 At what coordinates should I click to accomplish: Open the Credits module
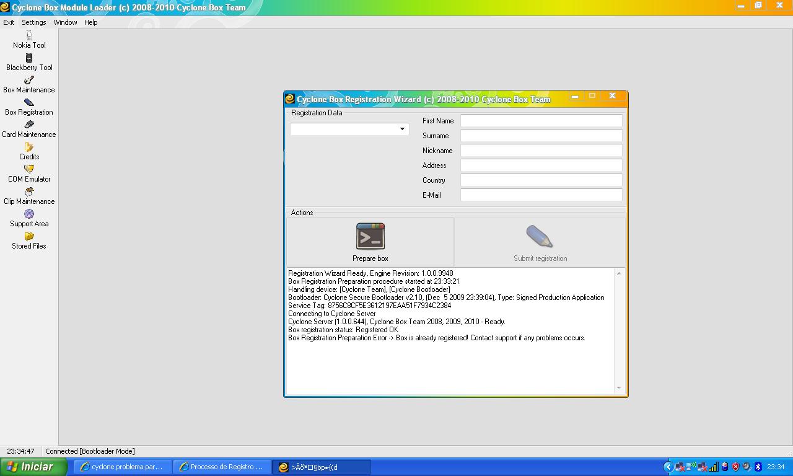29,152
